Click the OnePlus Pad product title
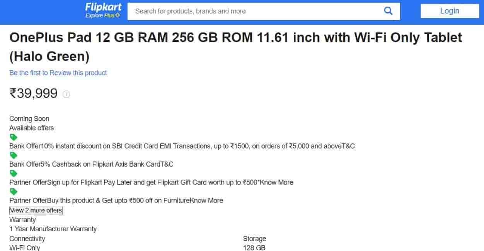This screenshot has width=484, height=251. point(236,47)
